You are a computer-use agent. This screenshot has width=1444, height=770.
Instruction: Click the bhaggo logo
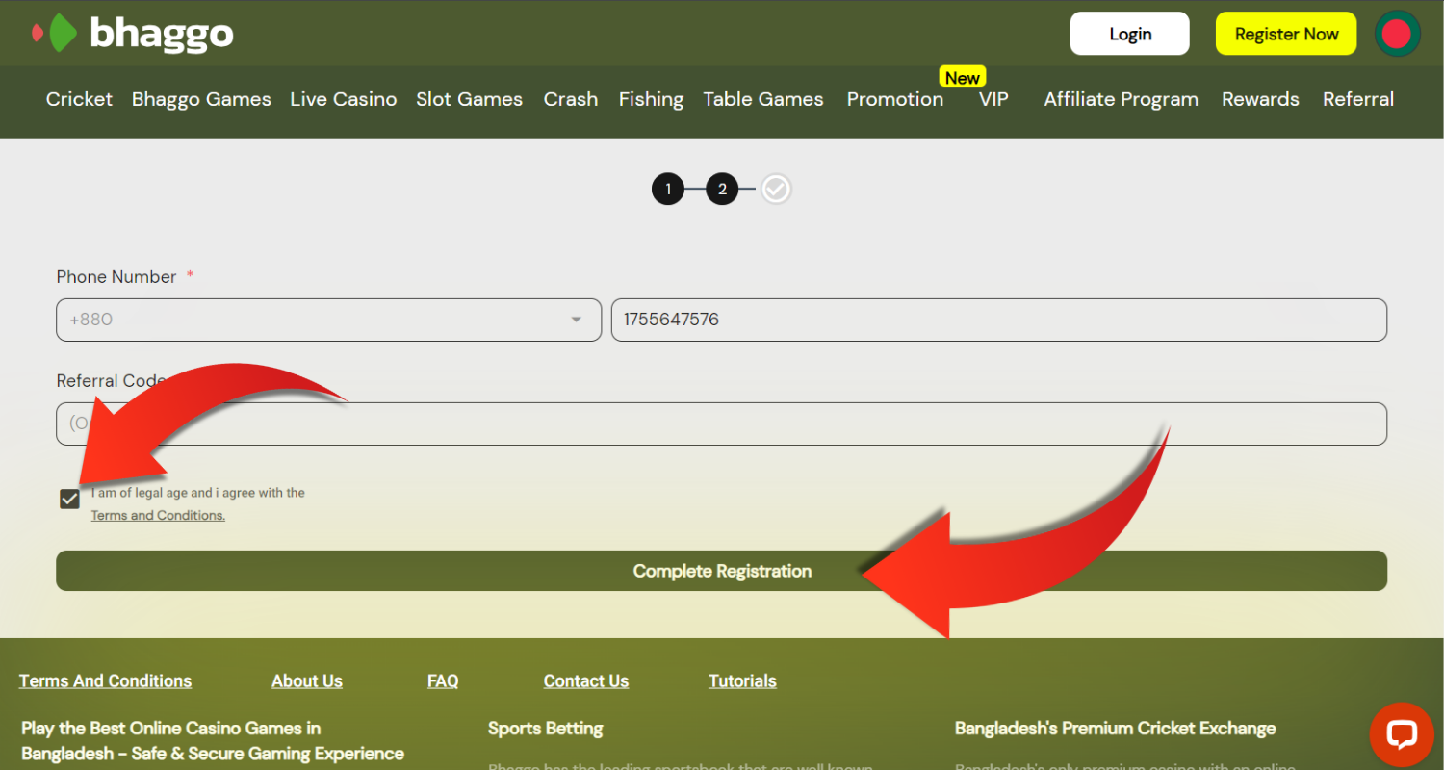[133, 34]
